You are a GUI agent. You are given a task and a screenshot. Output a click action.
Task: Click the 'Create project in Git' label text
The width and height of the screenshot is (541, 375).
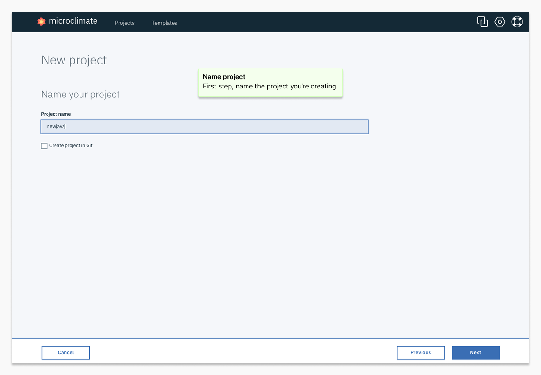(x=71, y=146)
